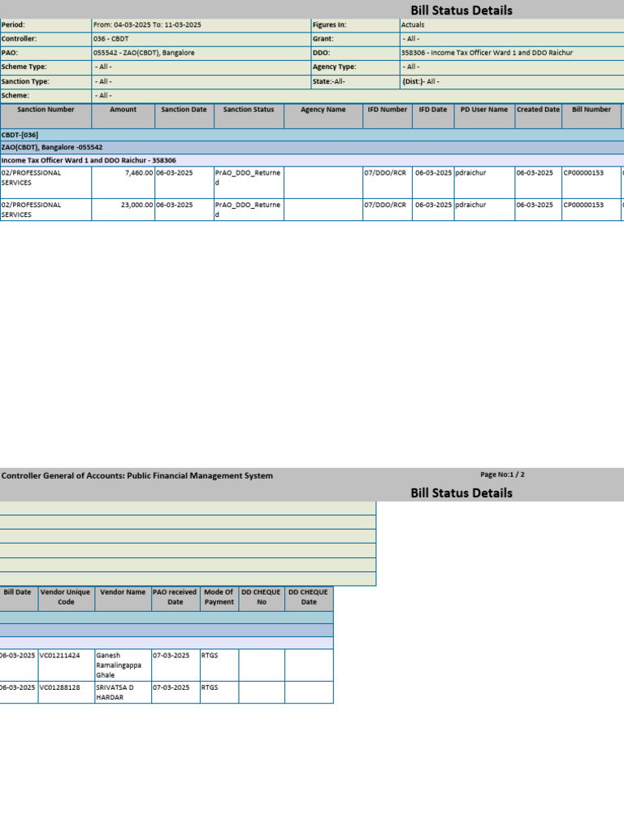Click the 'Mode Of Payment' column header
624x832 pixels.
click(x=219, y=597)
